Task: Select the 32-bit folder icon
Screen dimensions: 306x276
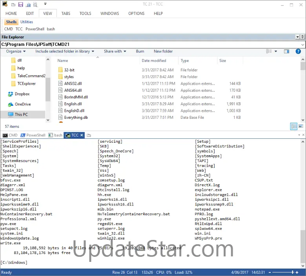Action: (x=60, y=70)
